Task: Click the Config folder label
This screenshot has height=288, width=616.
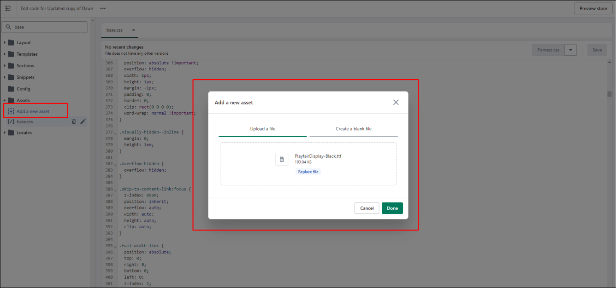Action: [x=24, y=89]
